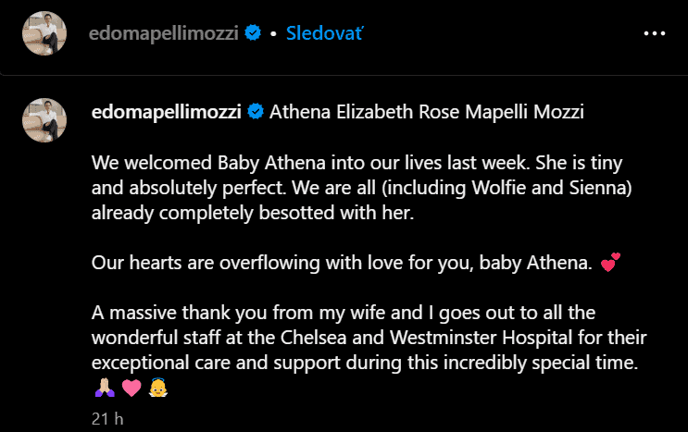Open the greyed edomapellimozzi username in the header
688x432 pixels.
click(164, 33)
